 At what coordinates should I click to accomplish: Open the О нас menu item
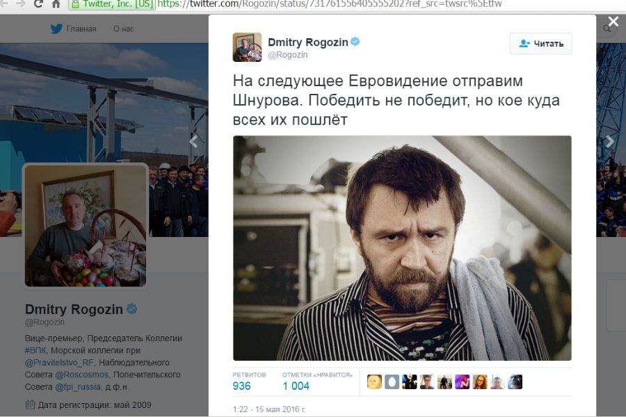[123, 28]
